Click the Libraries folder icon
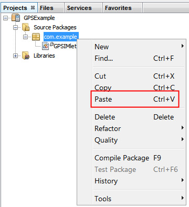This screenshot has height=207, width=189. click(x=26, y=56)
